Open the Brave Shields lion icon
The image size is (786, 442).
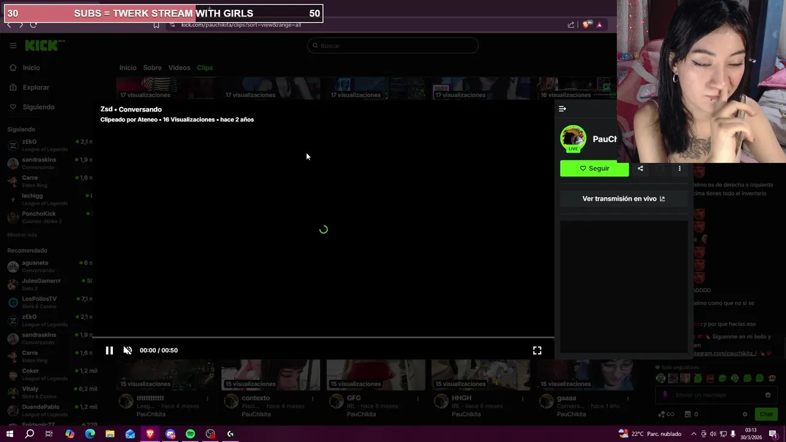click(x=587, y=25)
